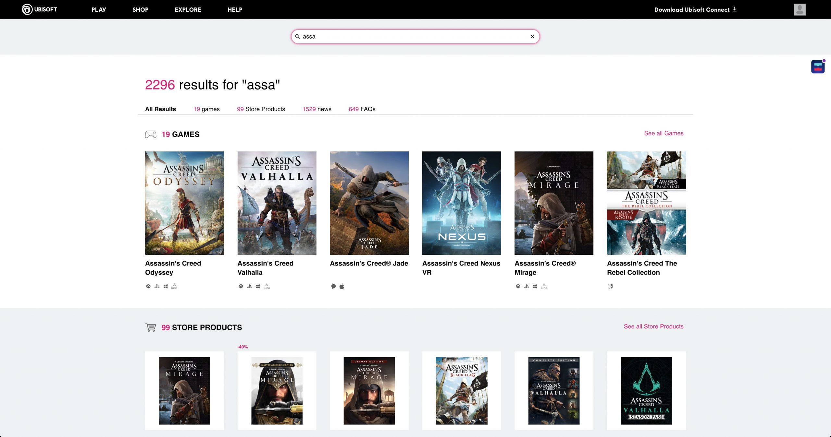Click Apple platform icon under Jade
This screenshot has width=831, height=437.
(342, 286)
